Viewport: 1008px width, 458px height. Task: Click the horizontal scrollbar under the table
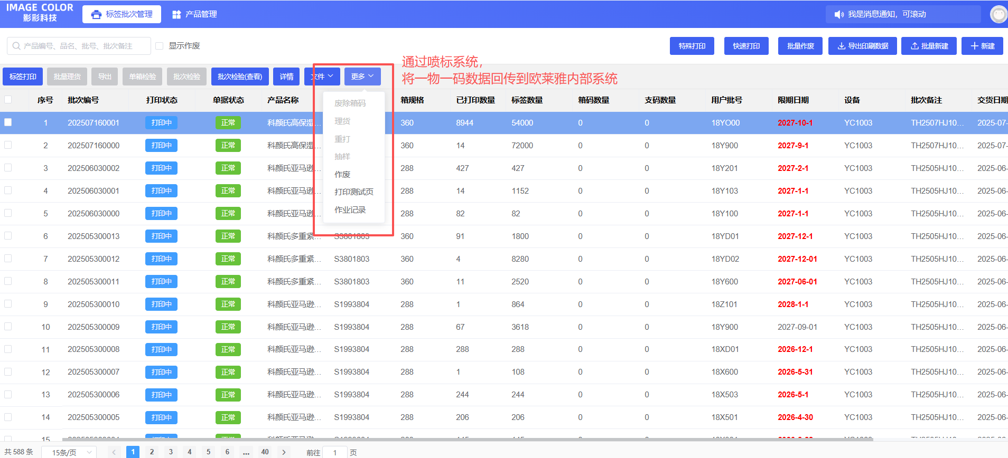tap(467, 439)
